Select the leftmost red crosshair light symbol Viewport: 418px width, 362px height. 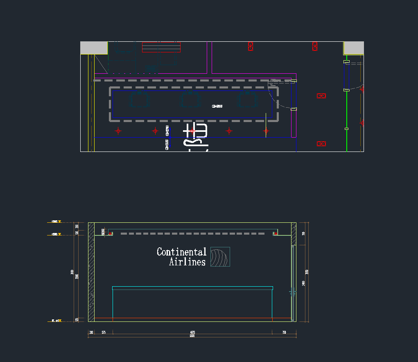[118, 131]
